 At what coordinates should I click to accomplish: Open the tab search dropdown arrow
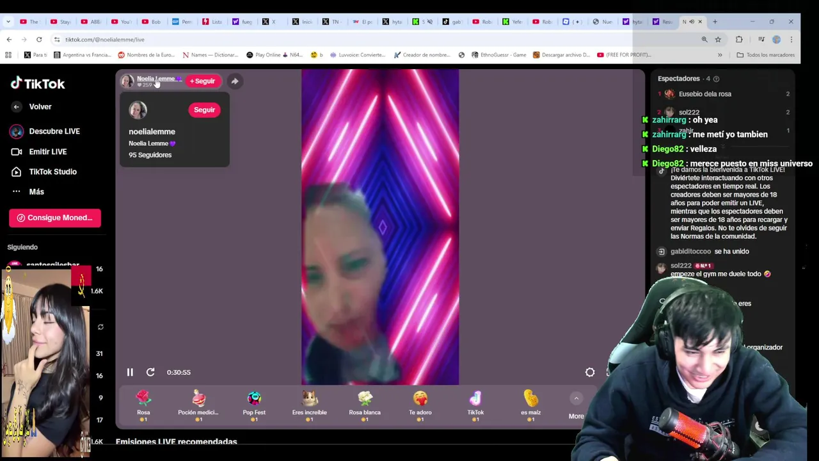8,21
